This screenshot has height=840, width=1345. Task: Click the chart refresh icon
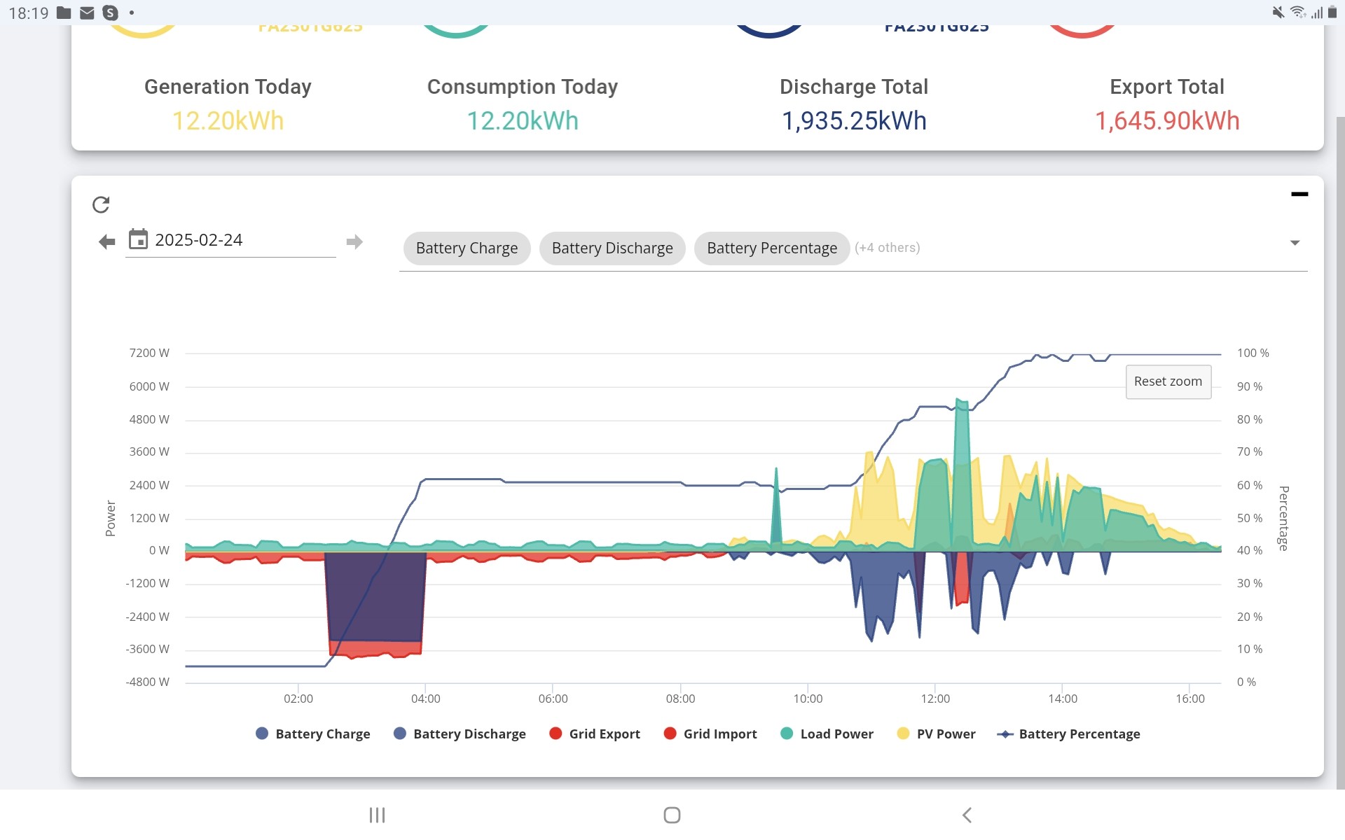101,204
